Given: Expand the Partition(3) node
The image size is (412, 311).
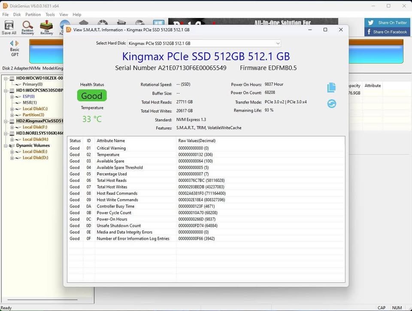Looking at the screenshot, I should [x=12, y=115].
